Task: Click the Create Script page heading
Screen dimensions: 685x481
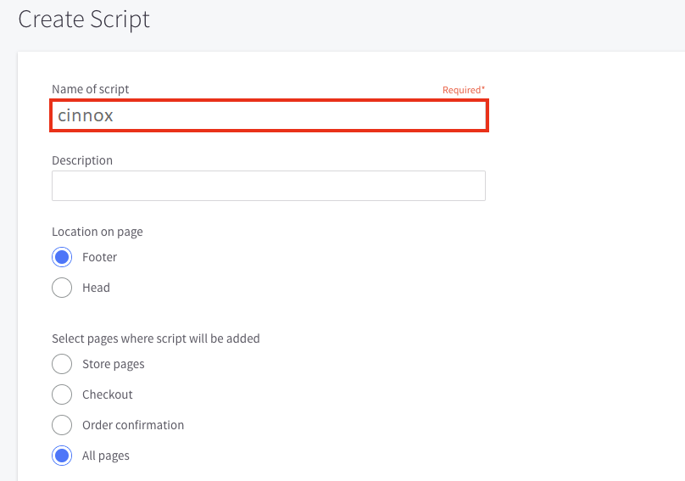Action: click(x=84, y=20)
